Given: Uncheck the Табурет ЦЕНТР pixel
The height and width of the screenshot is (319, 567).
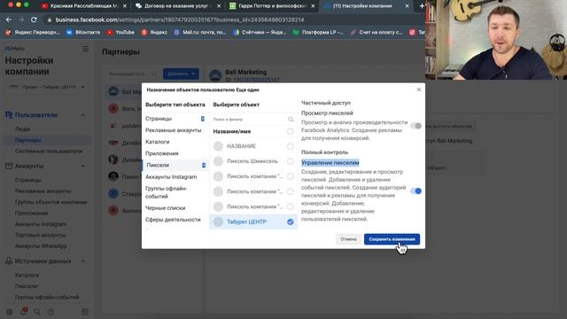Looking at the screenshot, I should coord(290,222).
